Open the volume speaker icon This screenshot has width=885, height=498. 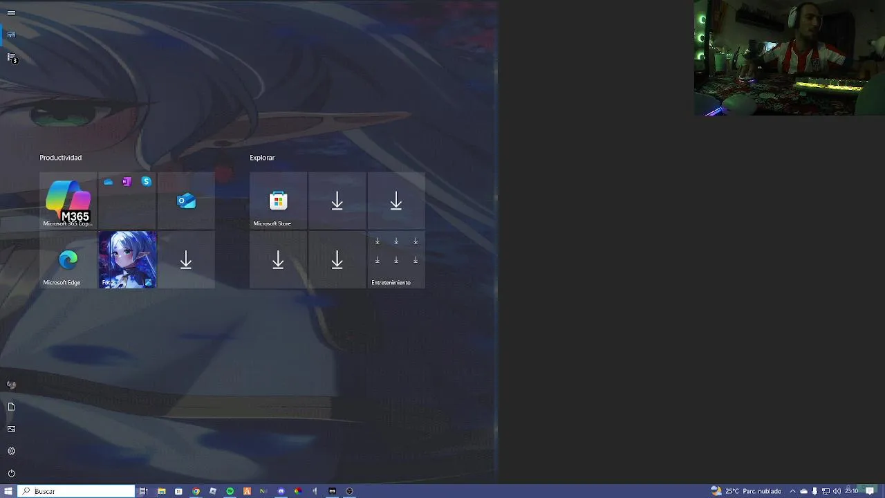[837, 491]
